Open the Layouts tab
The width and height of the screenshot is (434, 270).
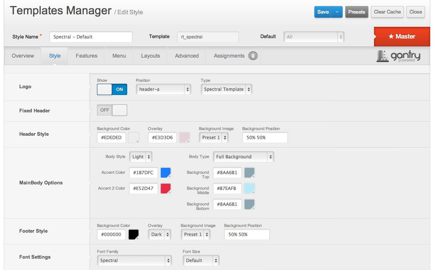pos(151,56)
